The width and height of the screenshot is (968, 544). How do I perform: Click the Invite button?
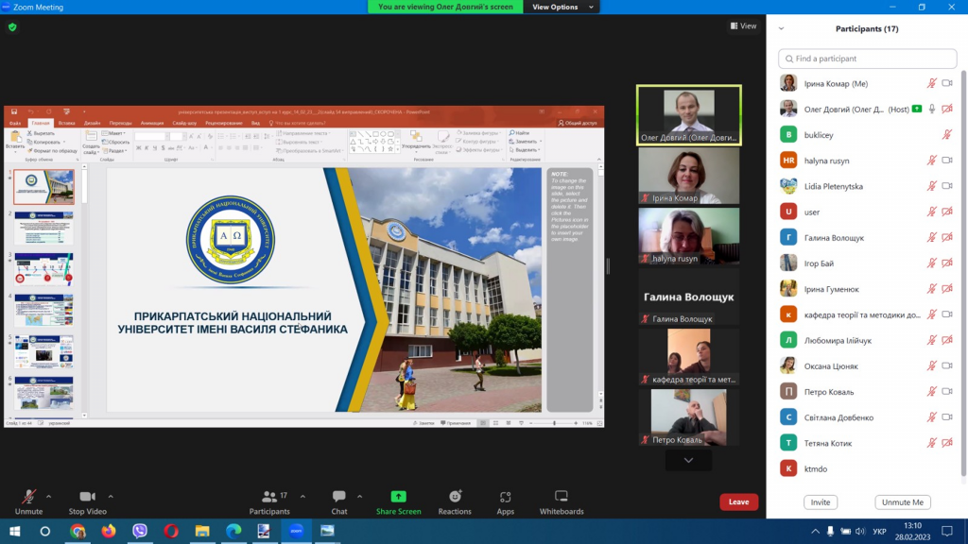(820, 502)
